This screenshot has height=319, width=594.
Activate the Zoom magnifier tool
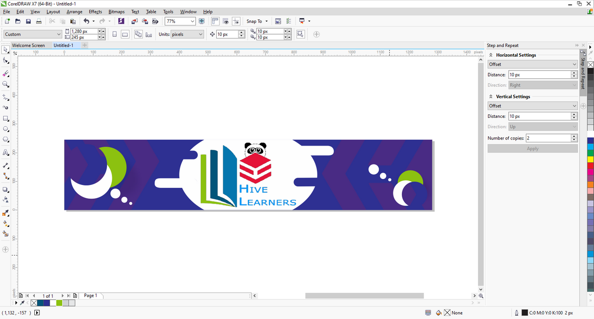pyautogui.click(x=6, y=84)
